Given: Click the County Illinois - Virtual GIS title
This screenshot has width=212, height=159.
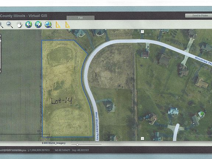Looking at the screenshot, I should click(24, 16).
